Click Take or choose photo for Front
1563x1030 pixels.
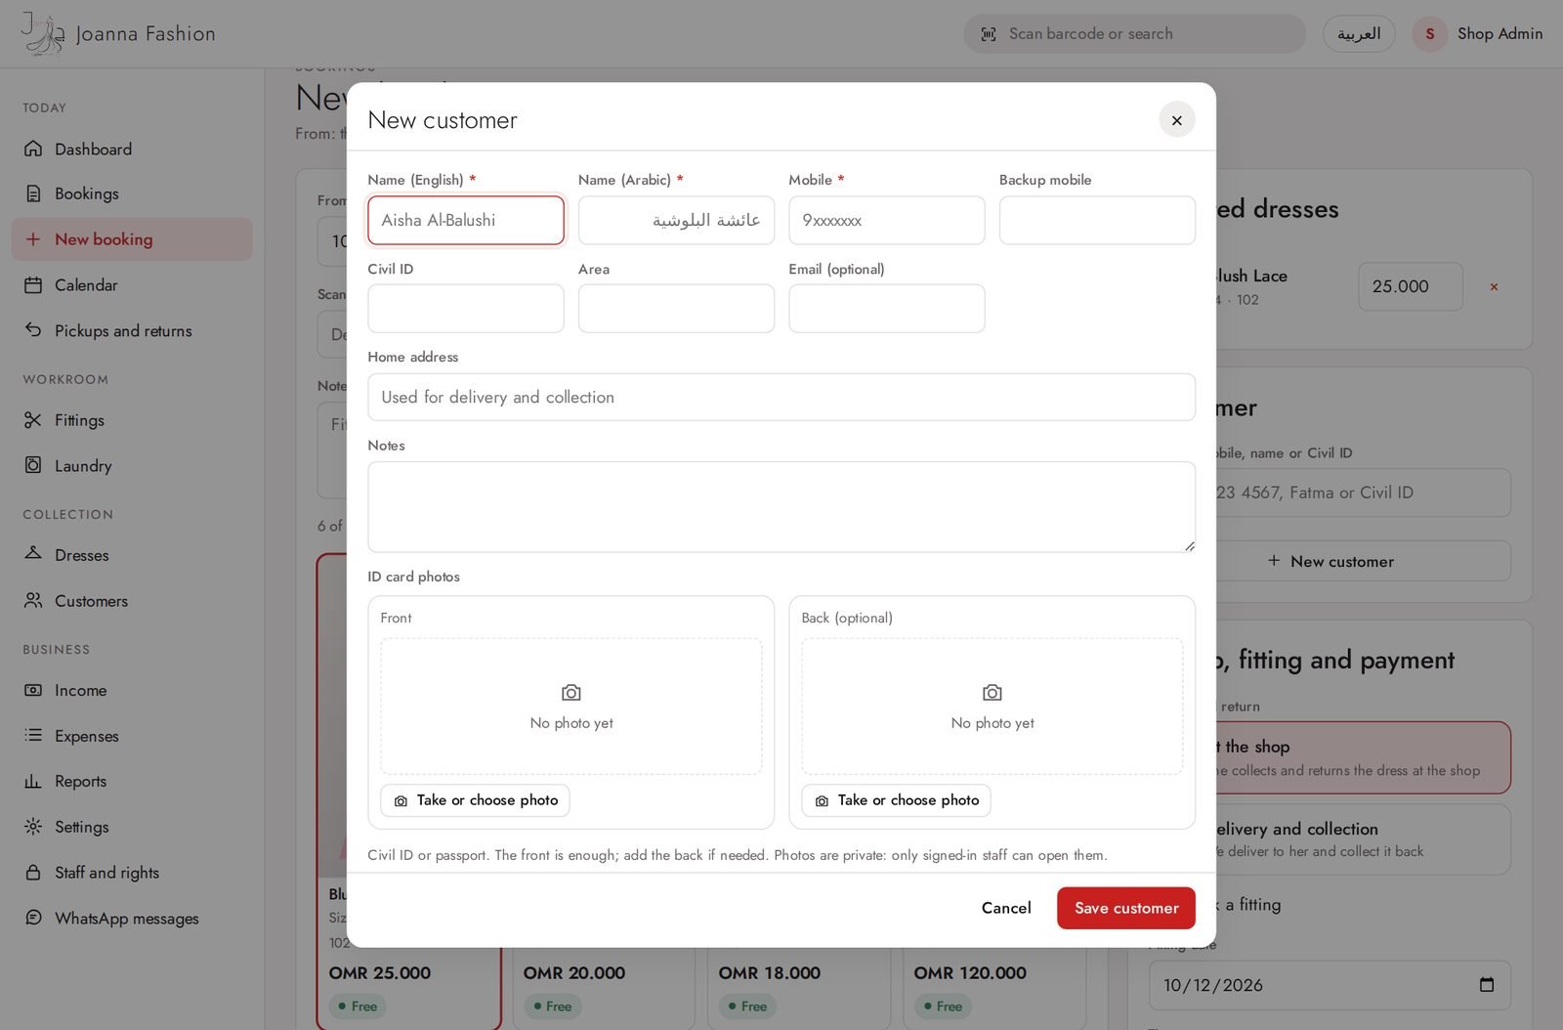475,800
